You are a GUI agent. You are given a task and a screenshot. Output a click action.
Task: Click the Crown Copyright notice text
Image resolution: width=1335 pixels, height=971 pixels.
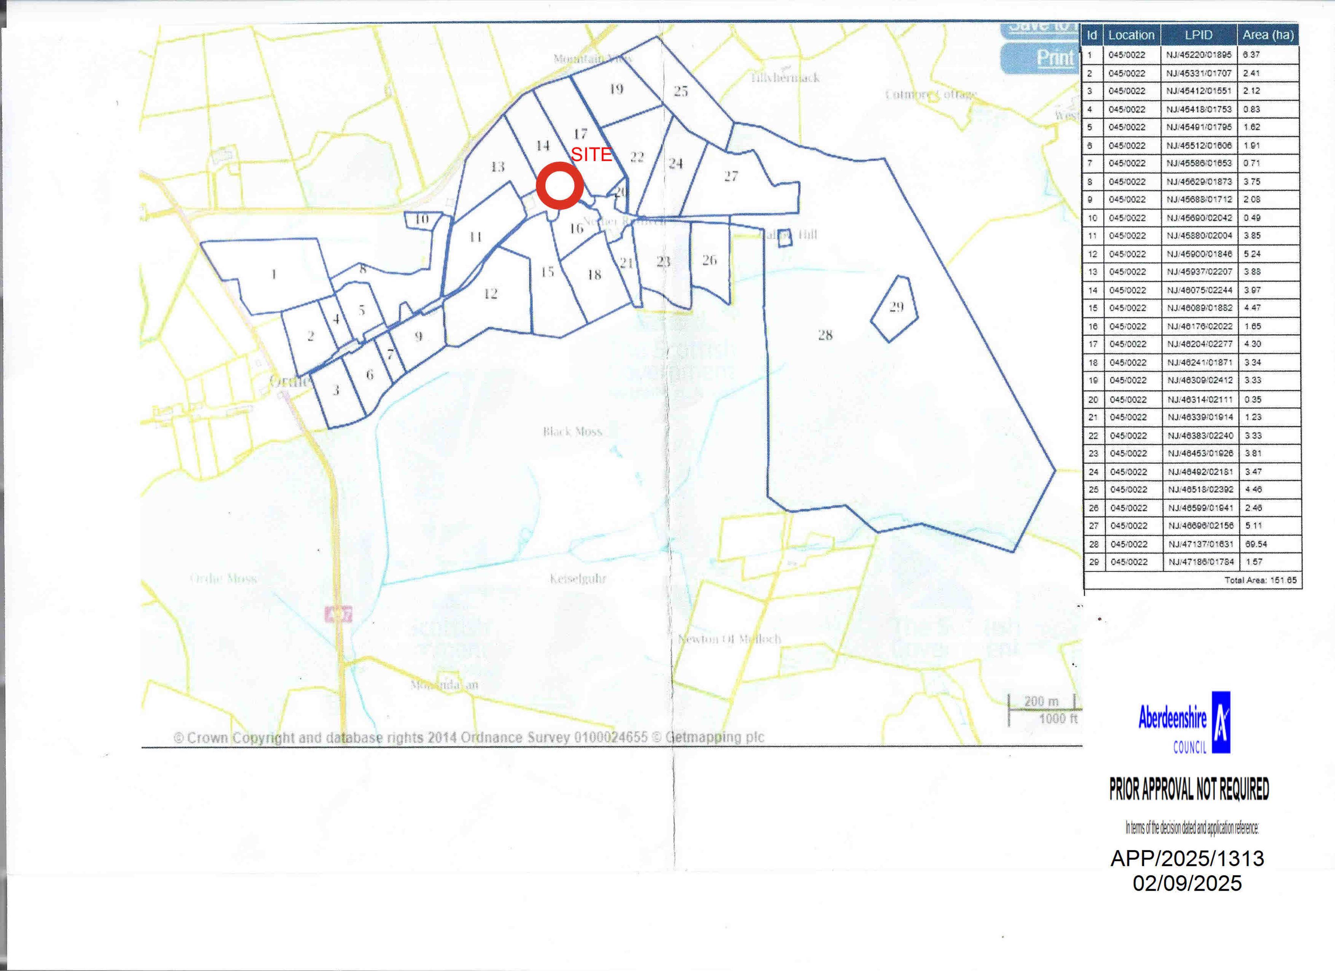[469, 737]
